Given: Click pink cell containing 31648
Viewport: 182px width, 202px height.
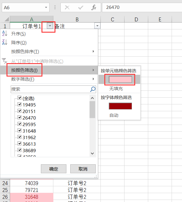Looking at the screenshot, I should click(31, 197).
